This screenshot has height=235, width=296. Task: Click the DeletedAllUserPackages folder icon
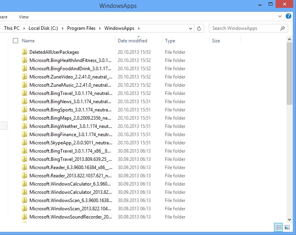coord(24,52)
